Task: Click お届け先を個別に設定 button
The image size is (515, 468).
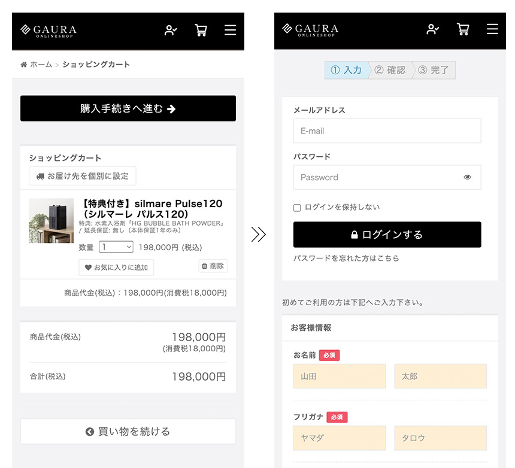Action: [83, 176]
